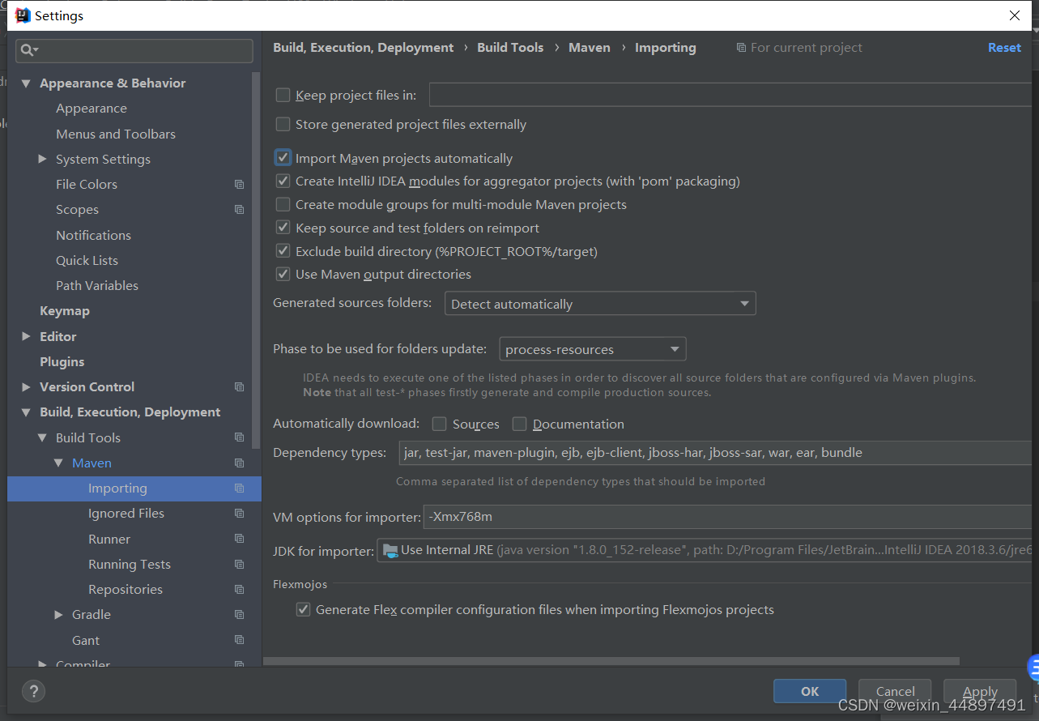Click the VM options for importer field
Image resolution: width=1039 pixels, height=721 pixels.
727,516
